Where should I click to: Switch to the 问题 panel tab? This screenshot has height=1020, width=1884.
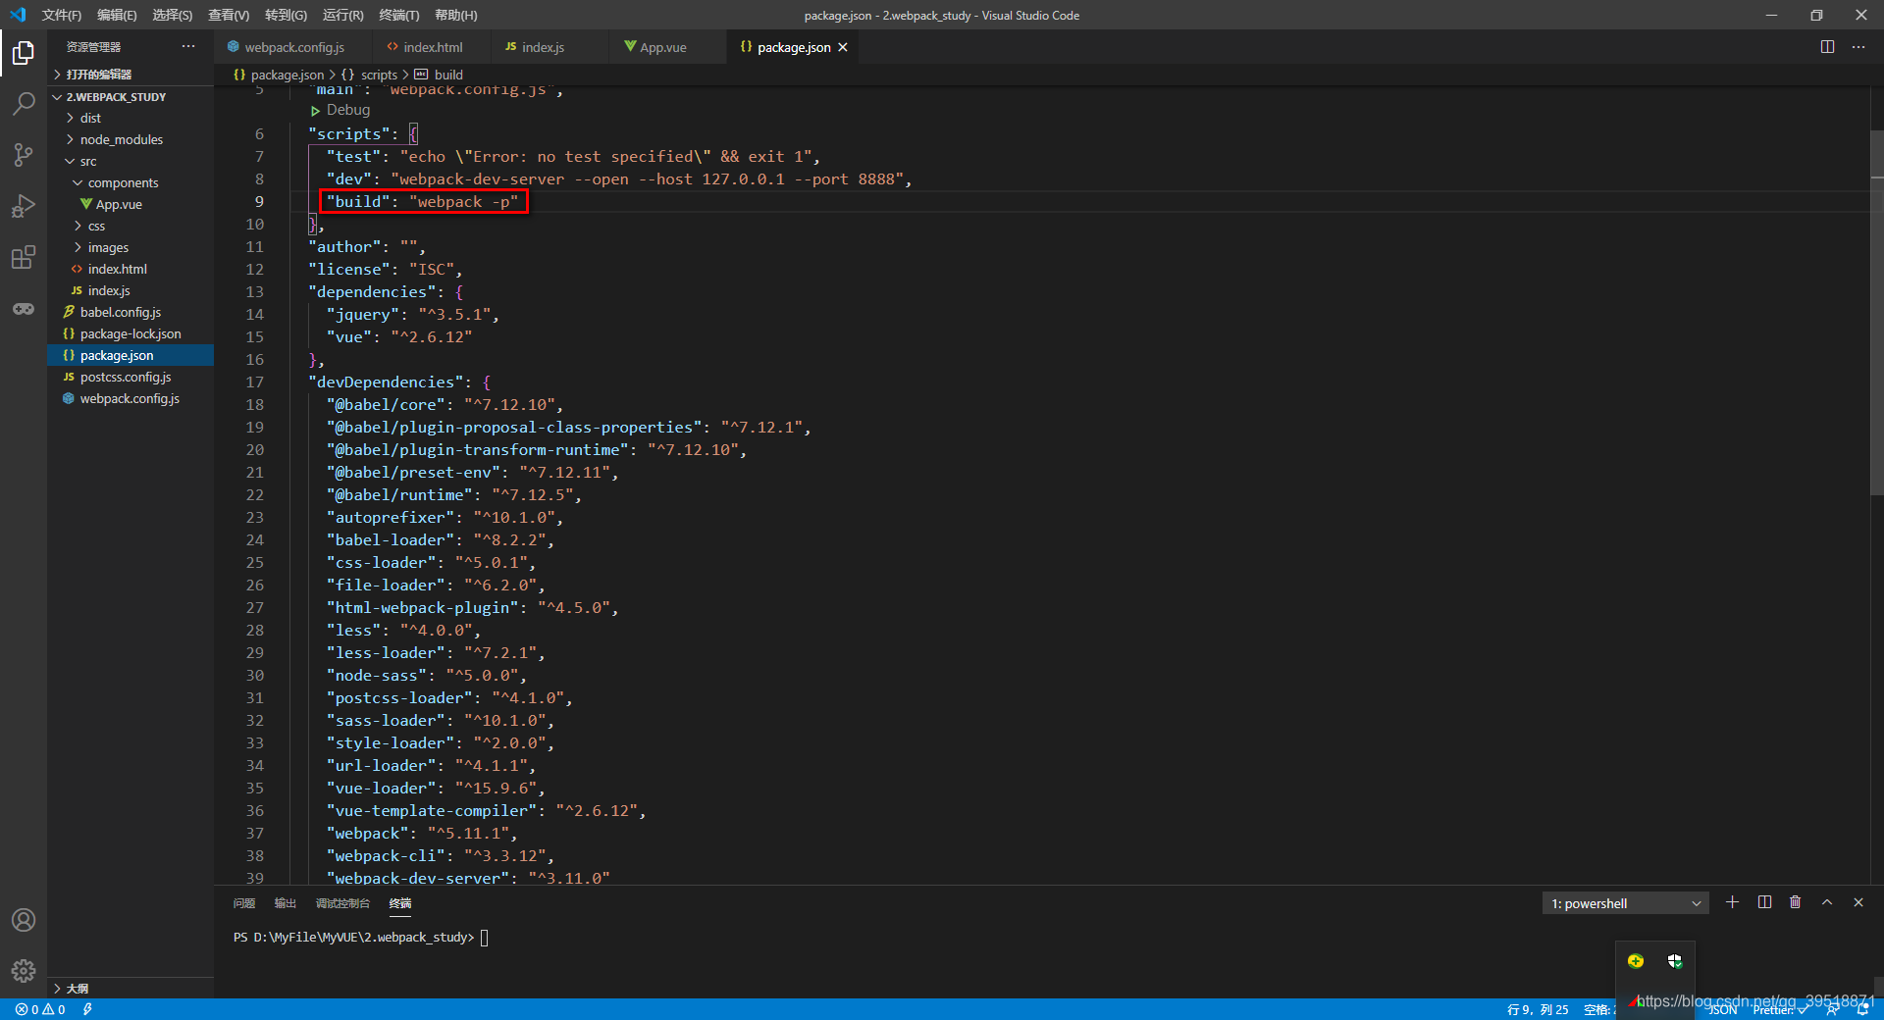(x=244, y=903)
